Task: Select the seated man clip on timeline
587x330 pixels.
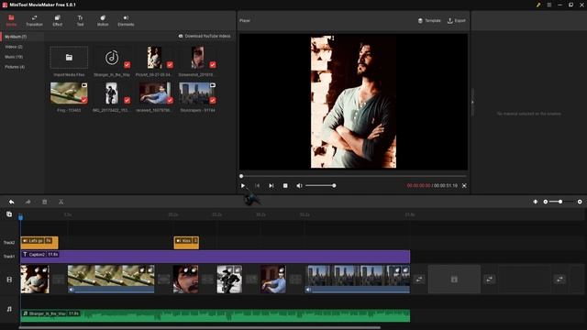Action: click(273, 279)
